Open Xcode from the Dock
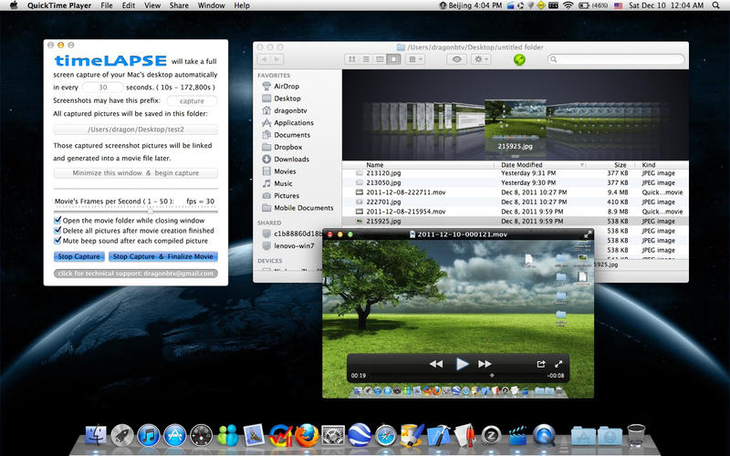Viewport: 730px width, 456px height. (x=438, y=436)
